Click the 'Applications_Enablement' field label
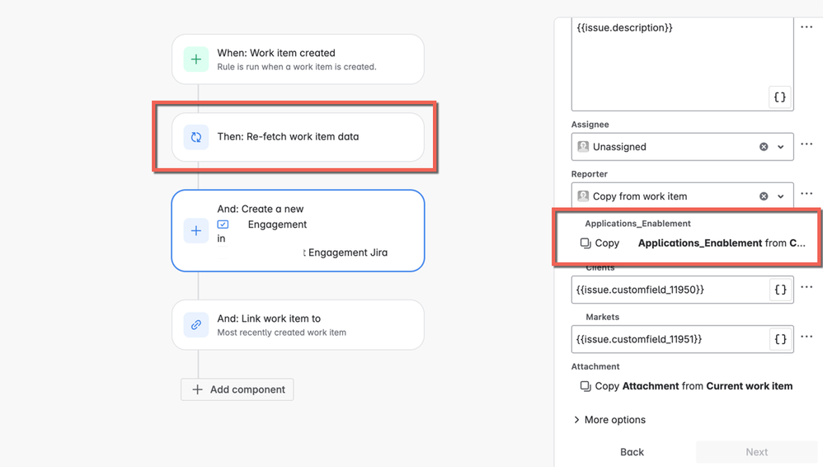Screen dimensions: 823x467 [637, 224]
